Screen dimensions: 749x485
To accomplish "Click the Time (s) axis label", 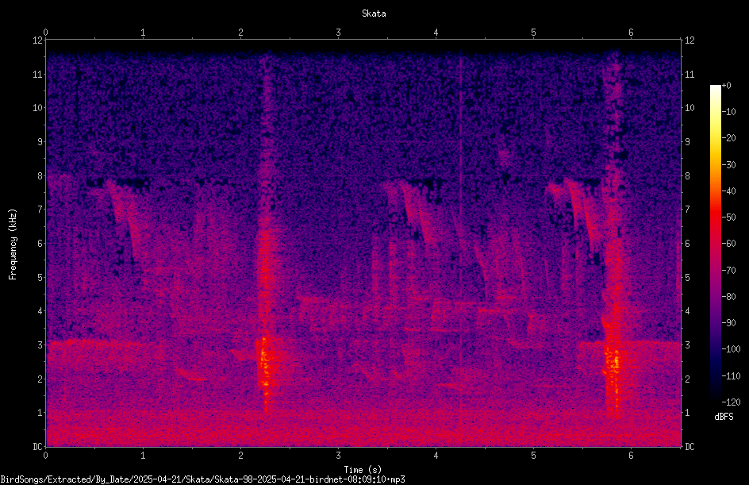I will [x=363, y=470].
